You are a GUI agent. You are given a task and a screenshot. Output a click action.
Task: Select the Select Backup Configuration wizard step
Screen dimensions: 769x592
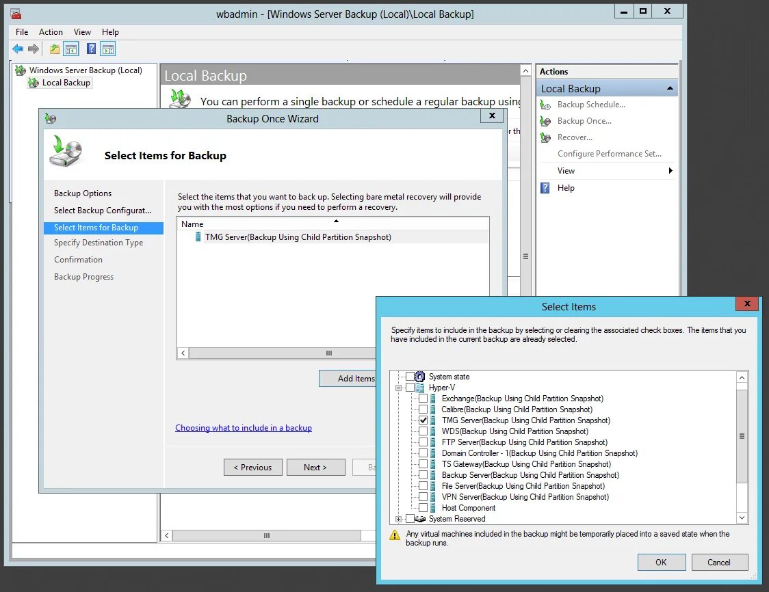tap(103, 211)
